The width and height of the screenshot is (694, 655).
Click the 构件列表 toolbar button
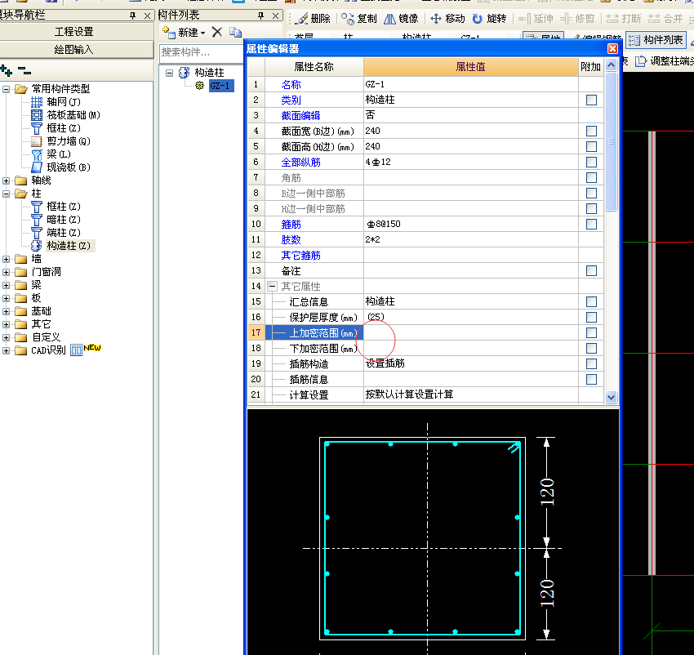coord(656,40)
